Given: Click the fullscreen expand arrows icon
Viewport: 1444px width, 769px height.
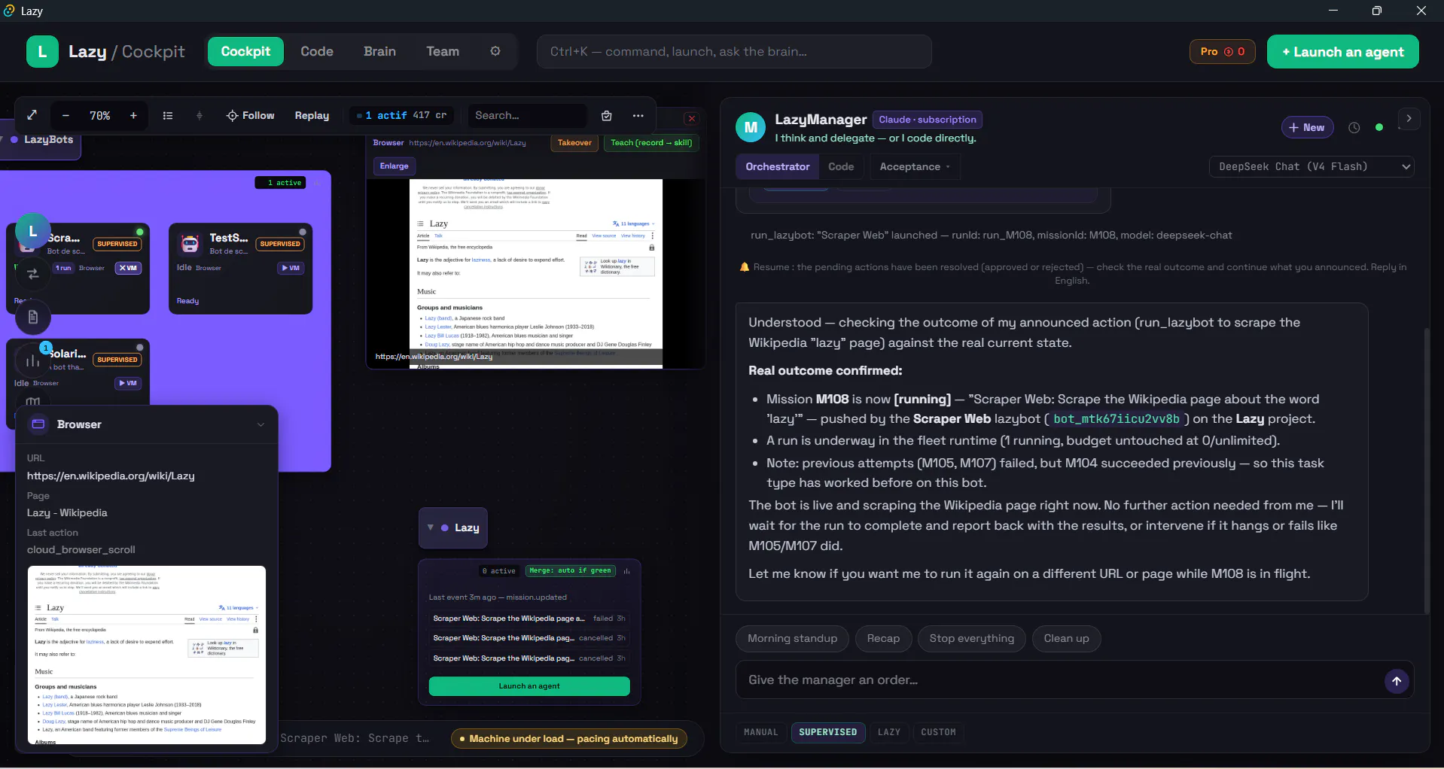Looking at the screenshot, I should (x=32, y=115).
